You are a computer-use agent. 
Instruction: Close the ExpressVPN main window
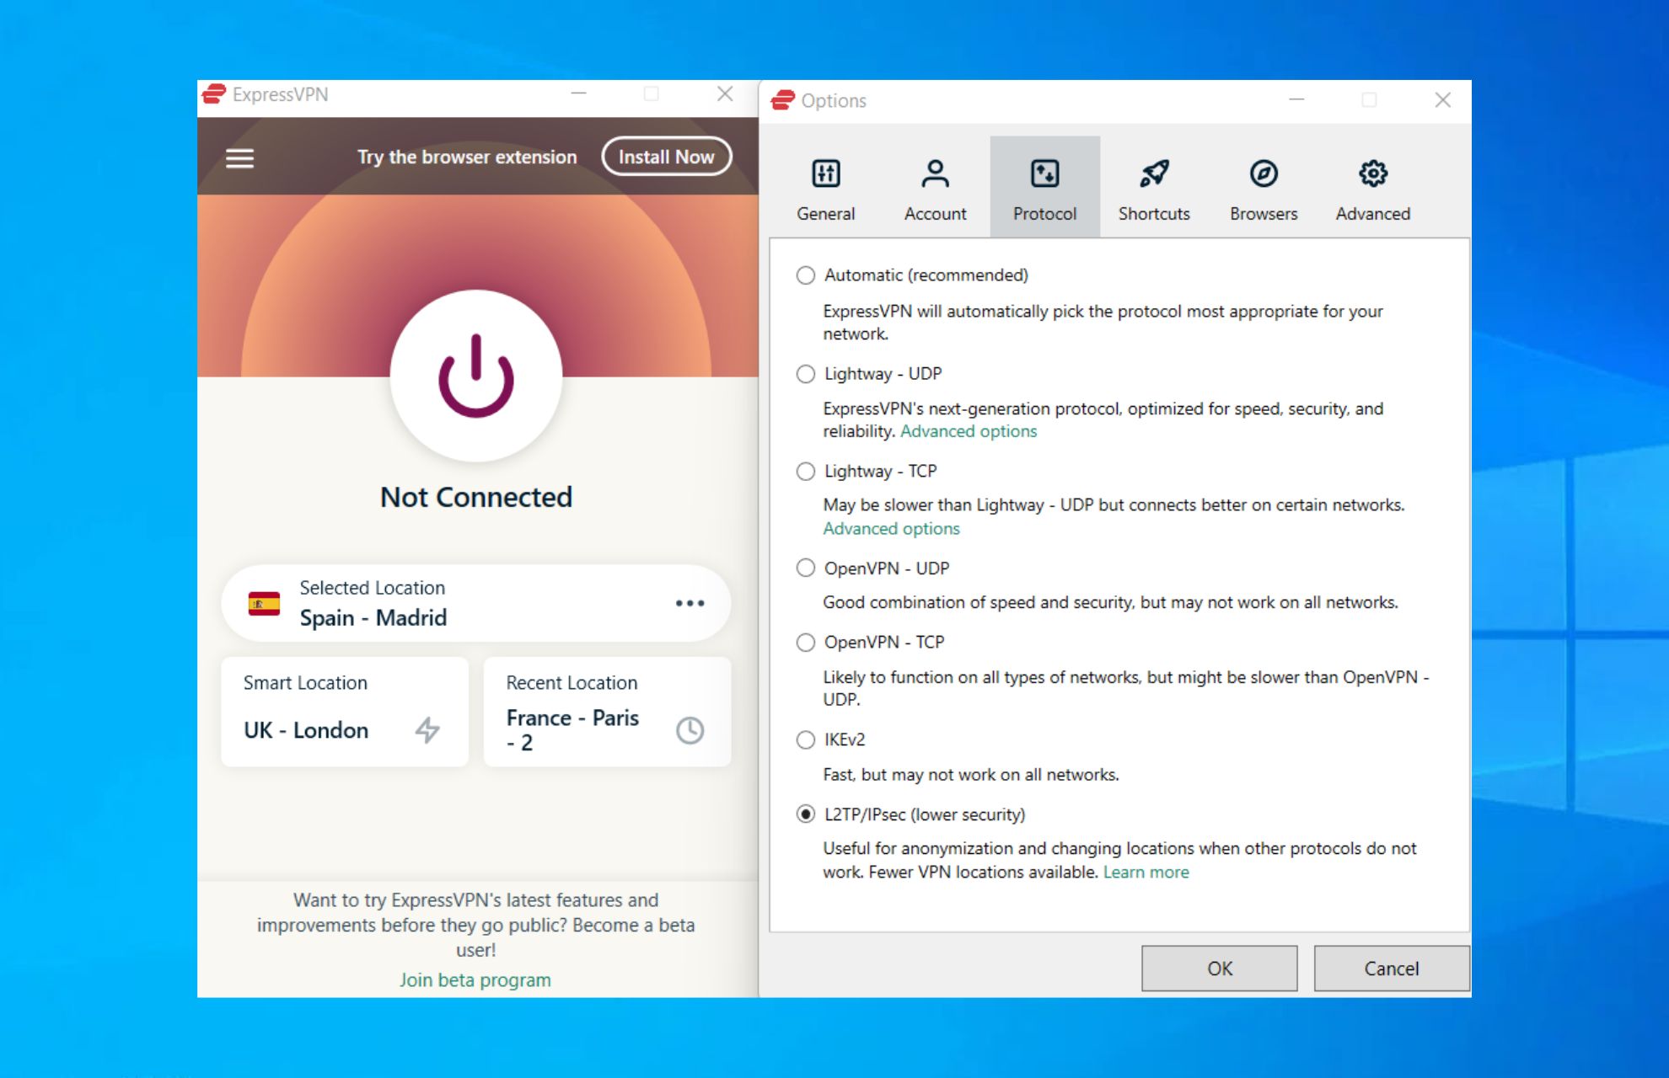tap(725, 93)
